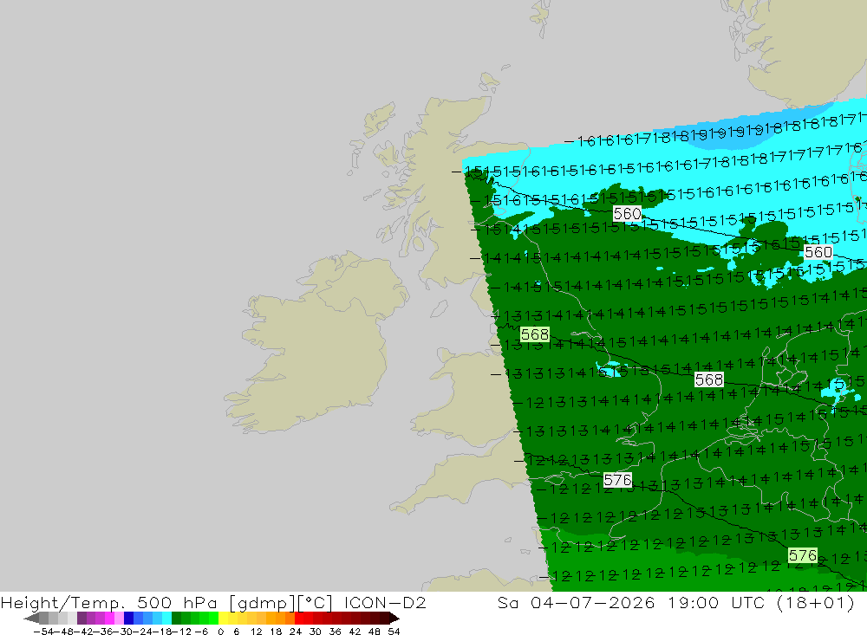This screenshot has height=635, width=867.
Task: Click the gray left arrow of the legend
Action: 31,619
